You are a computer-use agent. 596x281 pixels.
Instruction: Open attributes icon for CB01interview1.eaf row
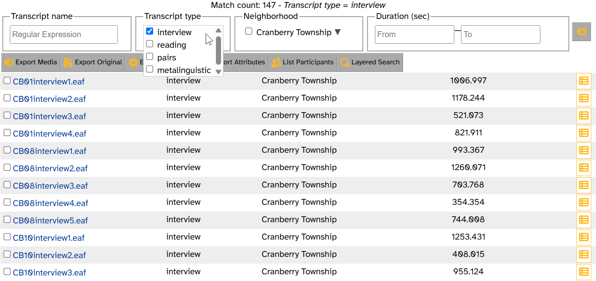click(584, 81)
